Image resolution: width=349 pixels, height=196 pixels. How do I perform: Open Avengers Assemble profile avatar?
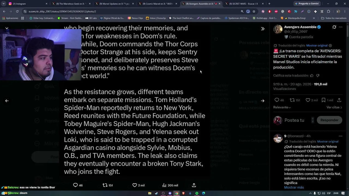tap(278, 29)
